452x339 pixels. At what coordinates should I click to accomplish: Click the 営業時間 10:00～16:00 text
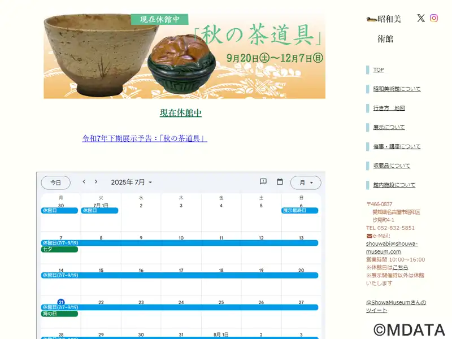[x=395, y=259]
